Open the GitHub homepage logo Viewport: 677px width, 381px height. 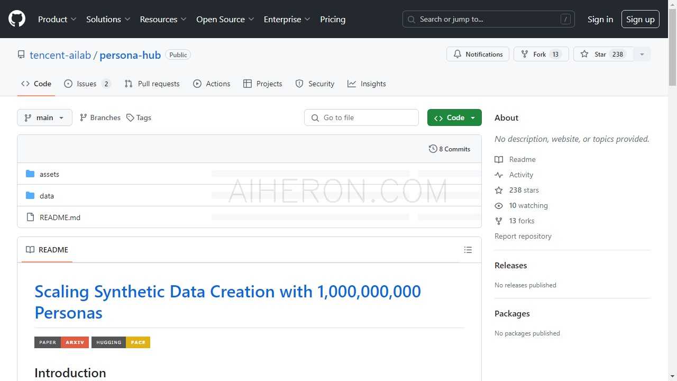(x=17, y=19)
